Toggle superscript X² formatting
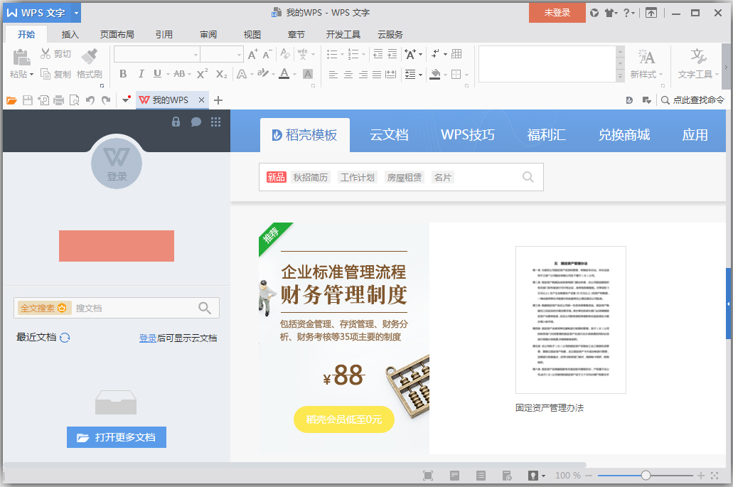Image resolution: width=733 pixels, height=487 pixels. [x=202, y=74]
